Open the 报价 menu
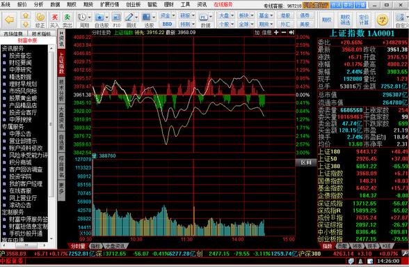This screenshot has width=409, height=267. coord(22,4)
